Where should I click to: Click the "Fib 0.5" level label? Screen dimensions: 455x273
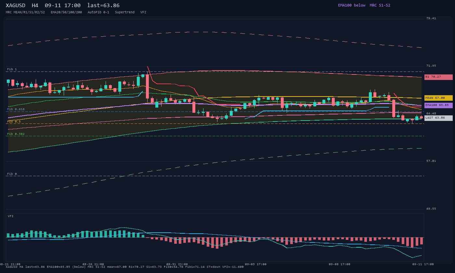click(x=14, y=122)
